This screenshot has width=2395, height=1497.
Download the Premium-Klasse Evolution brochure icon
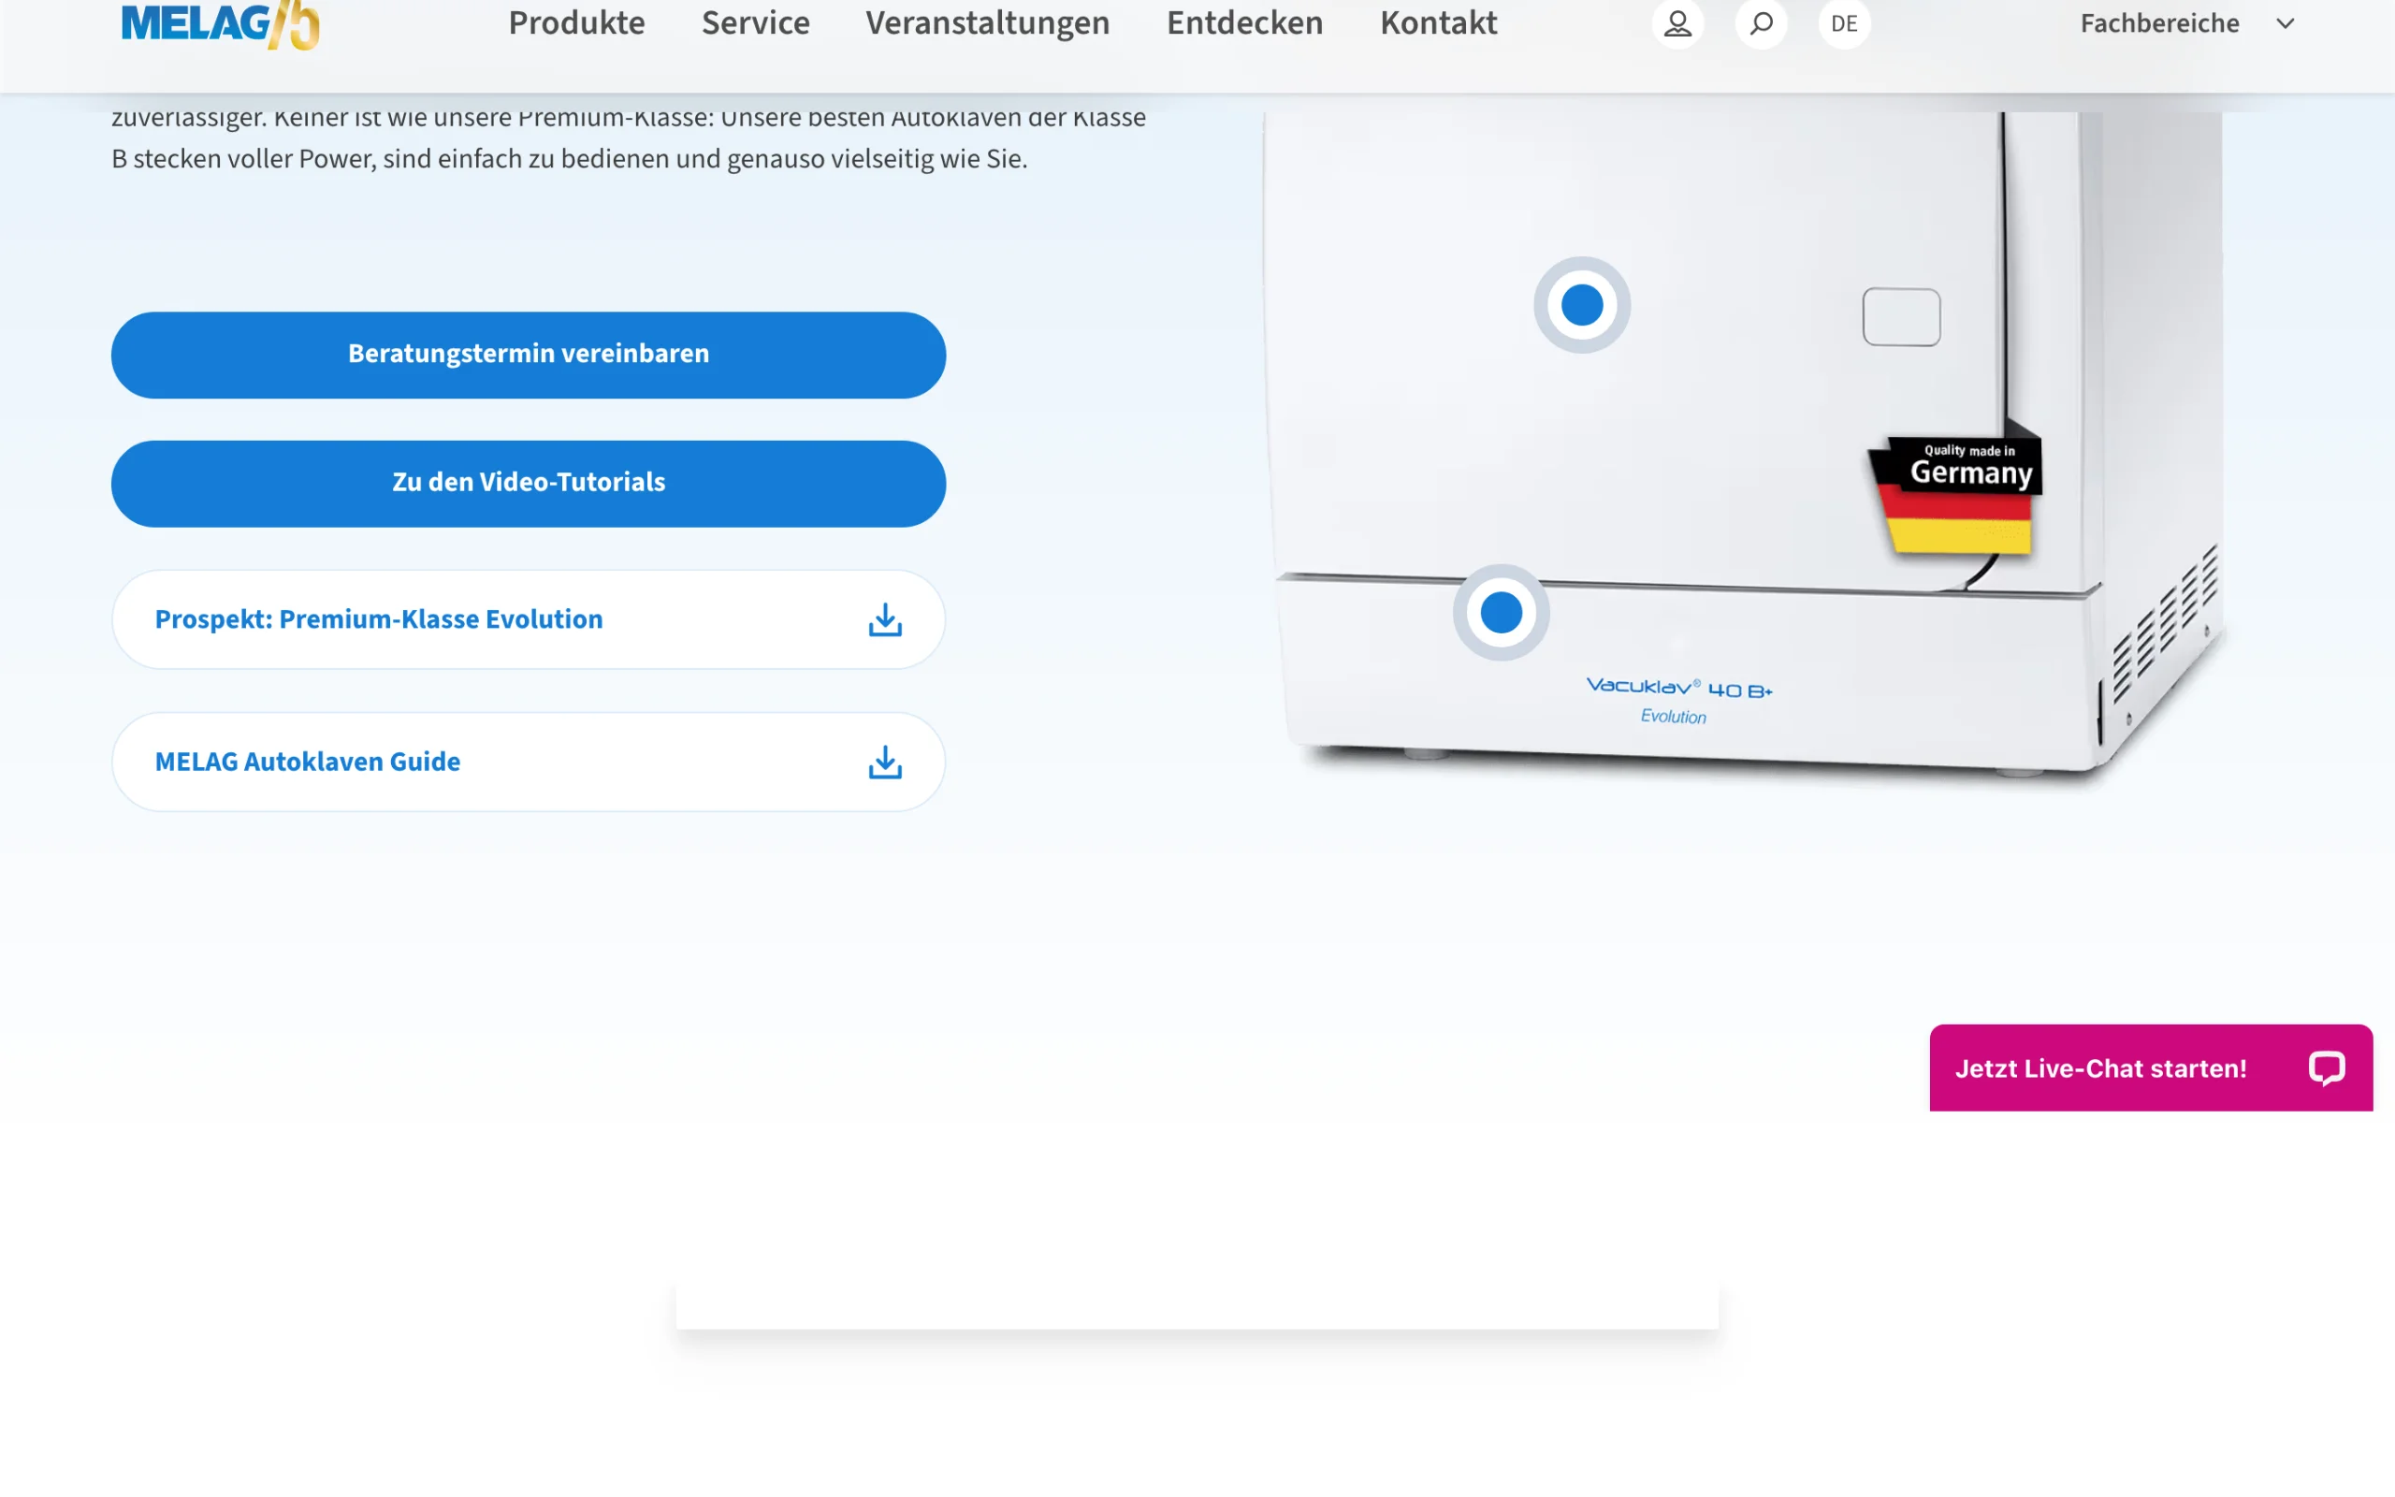(885, 619)
